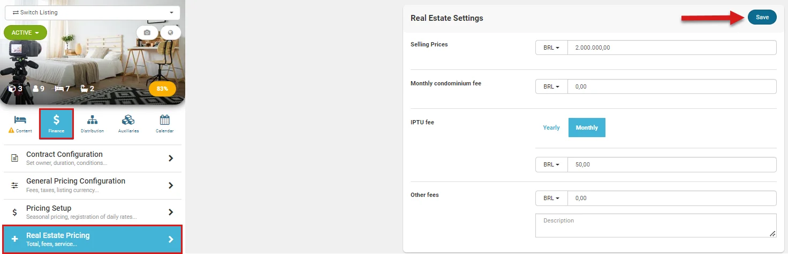Select Monthly IPTU fee option
The image size is (788, 254).
(x=587, y=128)
